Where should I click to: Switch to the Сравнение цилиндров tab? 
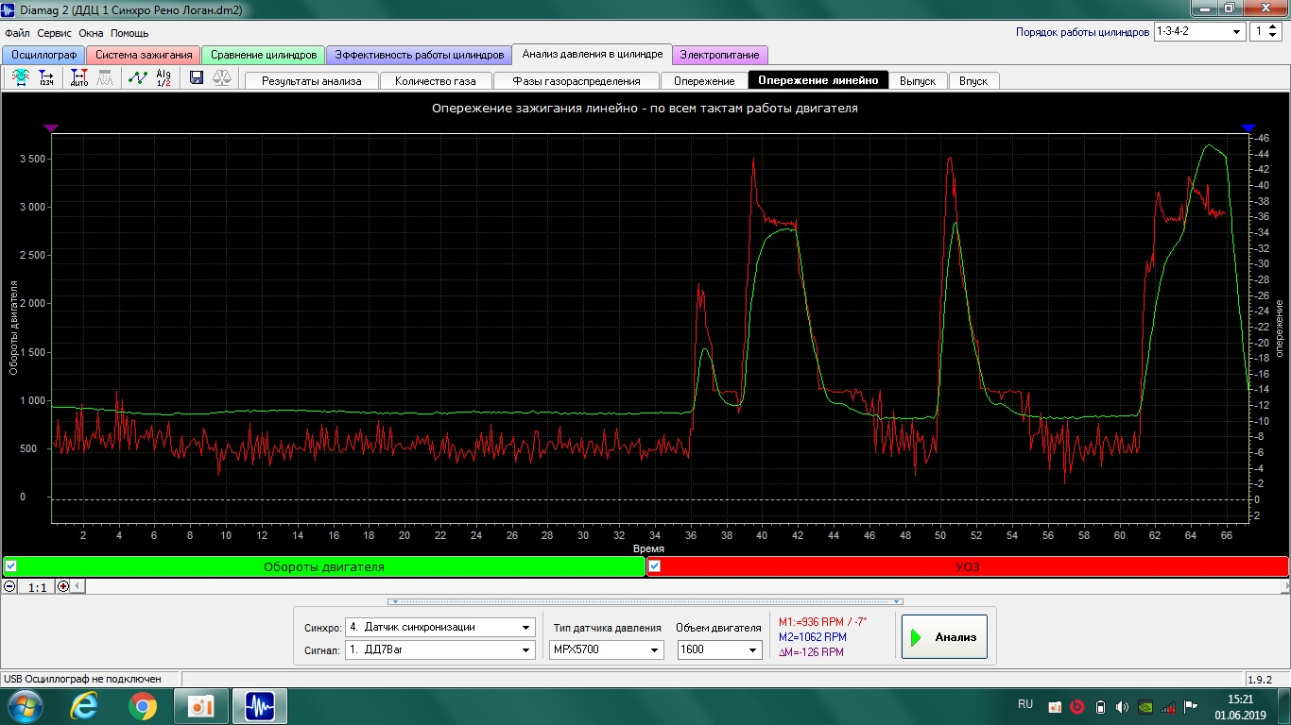pos(264,55)
